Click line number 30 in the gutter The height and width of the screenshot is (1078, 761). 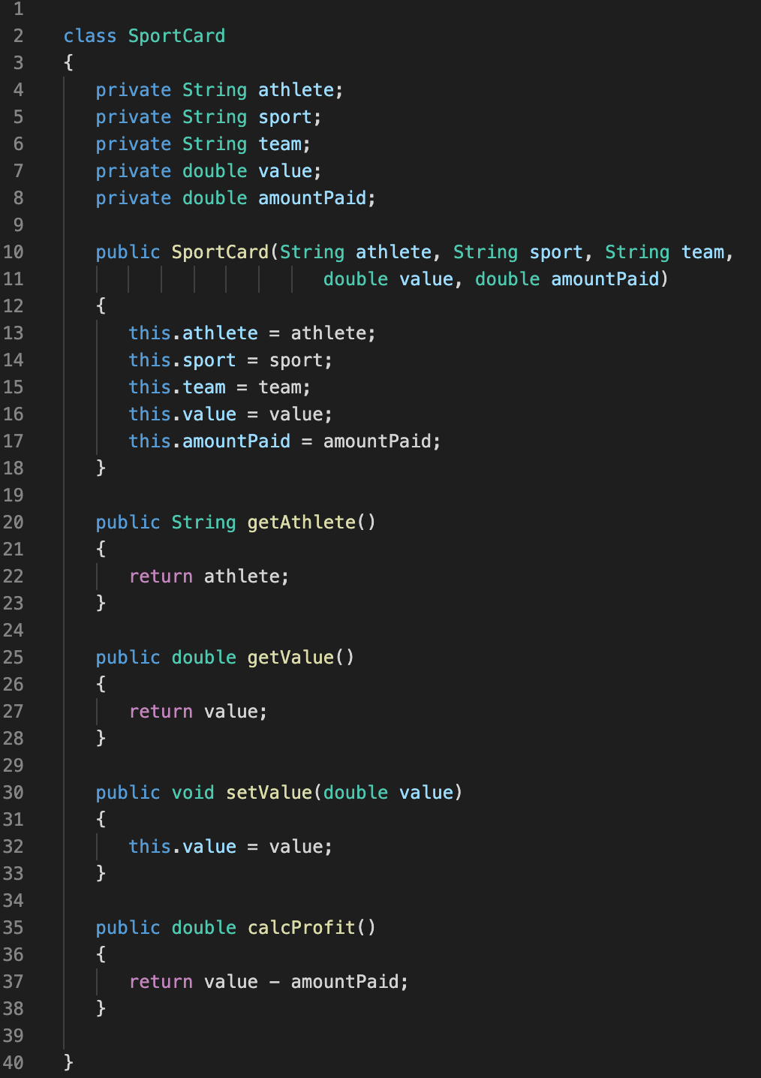coord(14,793)
